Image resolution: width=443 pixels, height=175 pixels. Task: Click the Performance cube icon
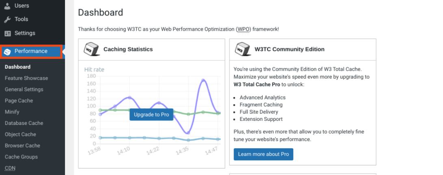pyautogui.click(x=7, y=51)
